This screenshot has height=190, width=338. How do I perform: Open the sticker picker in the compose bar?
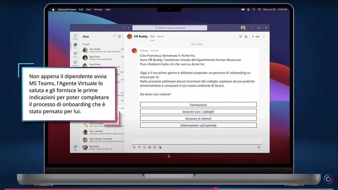coord(154,147)
